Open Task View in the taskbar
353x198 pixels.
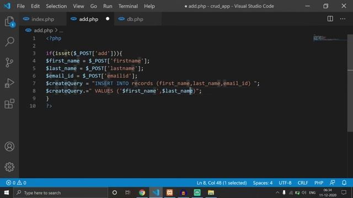pyautogui.click(x=128, y=193)
